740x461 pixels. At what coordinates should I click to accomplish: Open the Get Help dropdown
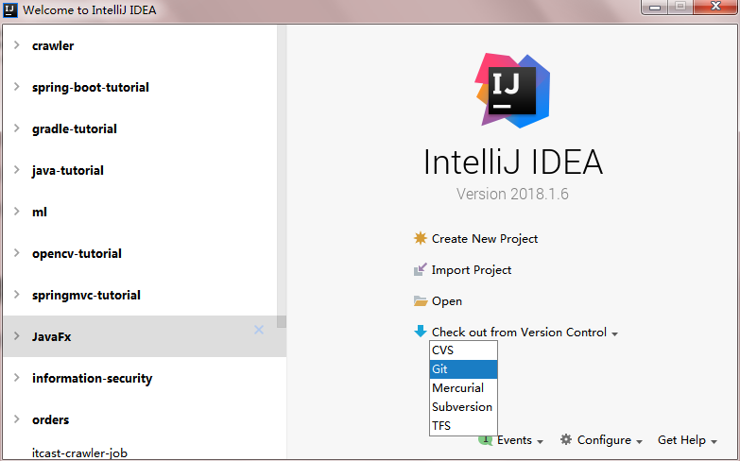pyautogui.click(x=688, y=440)
